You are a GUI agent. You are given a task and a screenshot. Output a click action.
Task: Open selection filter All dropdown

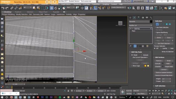28,7
